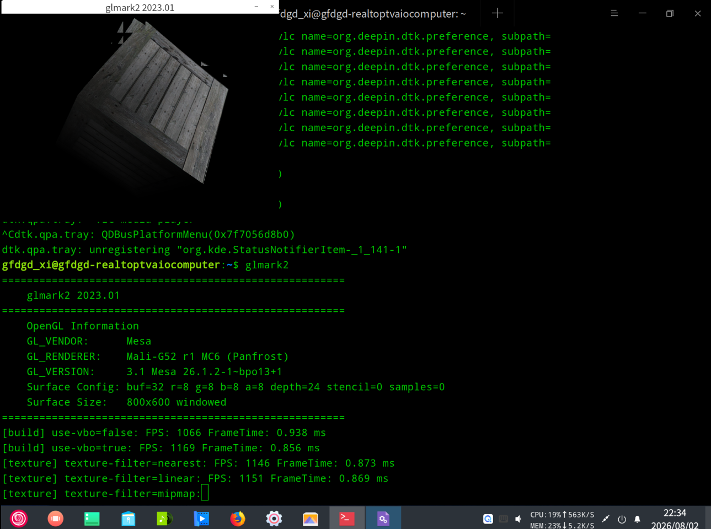Click the show desktop strip at taskbar edge
The width and height of the screenshot is (711, 529).
(x=708, y=518)
